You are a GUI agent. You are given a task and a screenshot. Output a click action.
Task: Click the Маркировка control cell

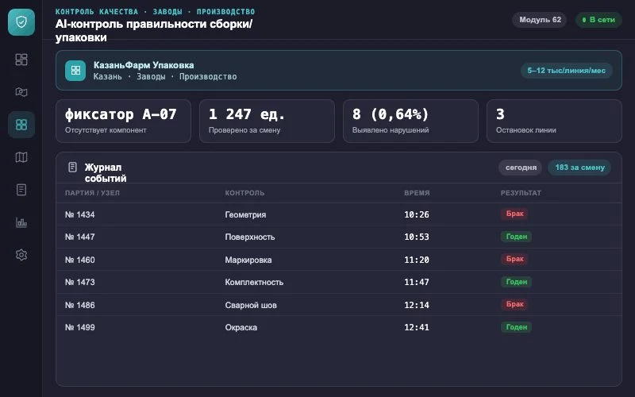point(248,260)
